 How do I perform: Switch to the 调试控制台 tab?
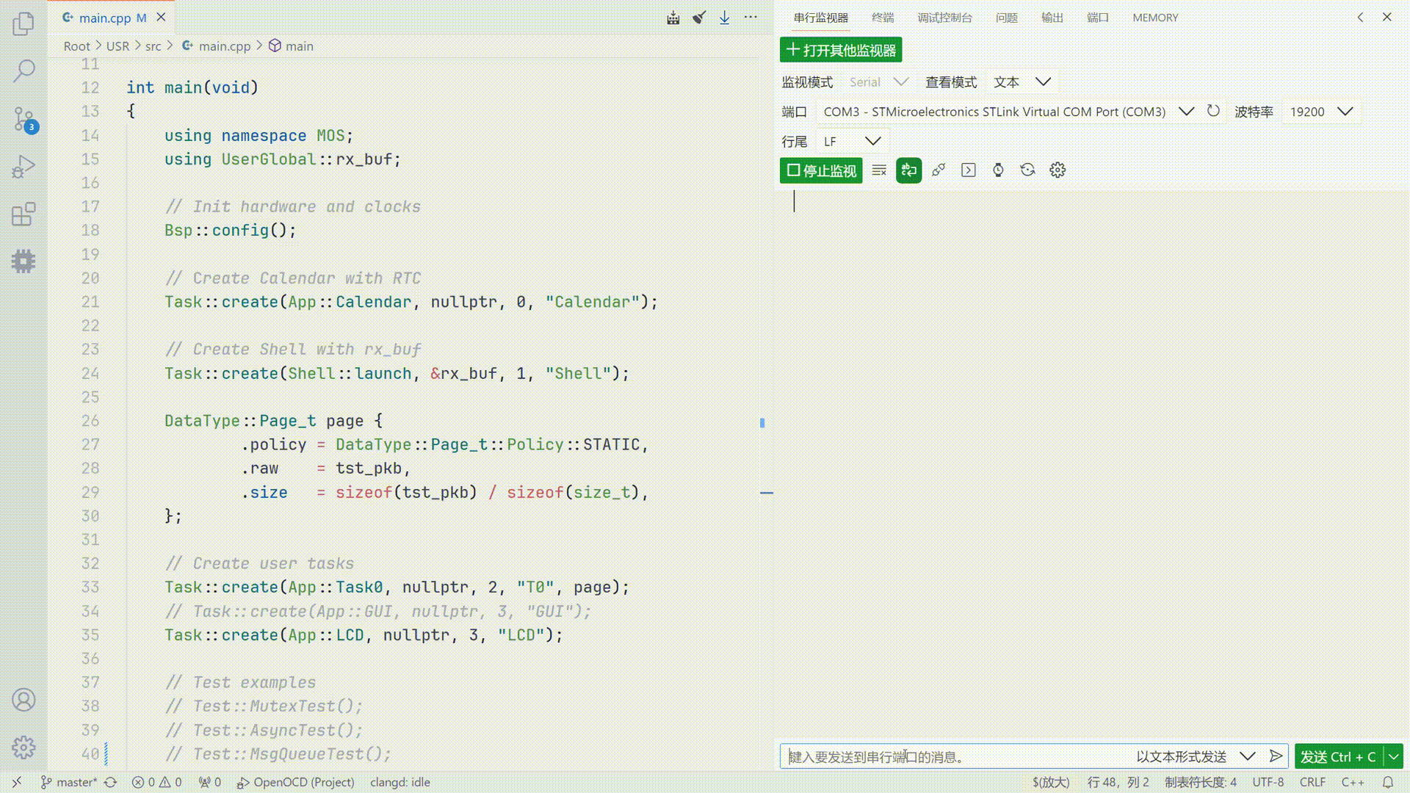click(944, 18)
